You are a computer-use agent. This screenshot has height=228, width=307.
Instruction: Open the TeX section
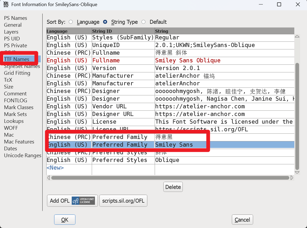[x=8, y=80]
